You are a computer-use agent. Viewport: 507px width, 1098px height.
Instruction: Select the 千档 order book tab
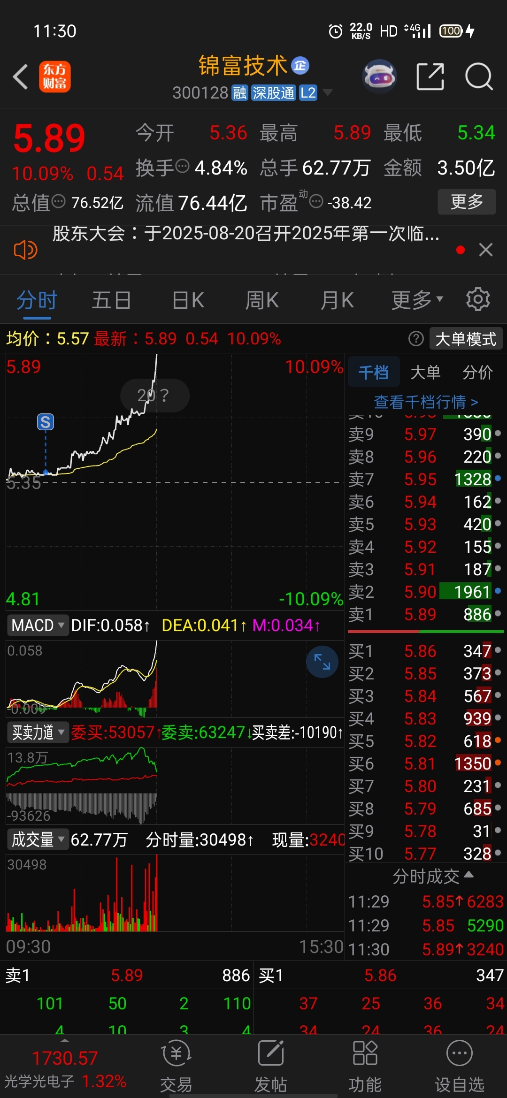coord(374,373)
